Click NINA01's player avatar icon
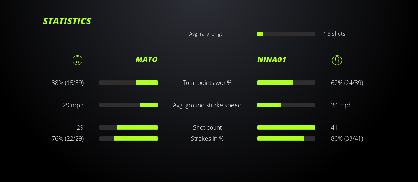Image resolution: width=418 pixels, height=182 pixels. point(337,60)
